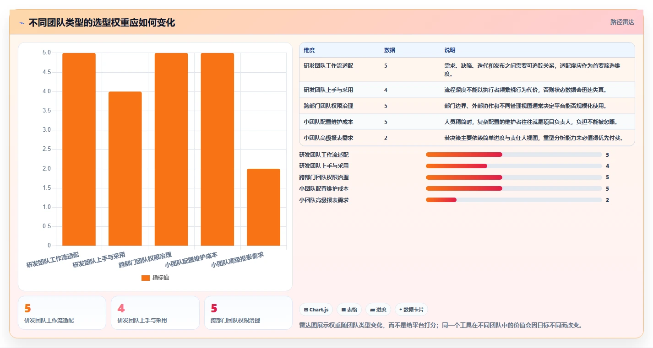This screenshot has height=348, width=653.
Task: Click x-axis label 研发团队上手与采用 under the chart
Action: point(99,259)
